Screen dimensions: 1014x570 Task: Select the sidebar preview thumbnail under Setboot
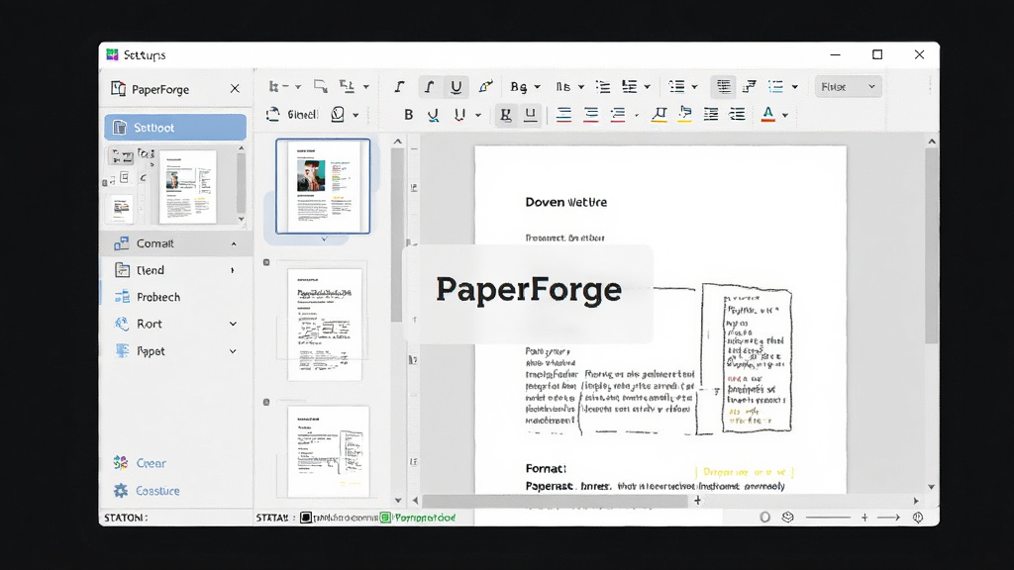click(187, 187)
